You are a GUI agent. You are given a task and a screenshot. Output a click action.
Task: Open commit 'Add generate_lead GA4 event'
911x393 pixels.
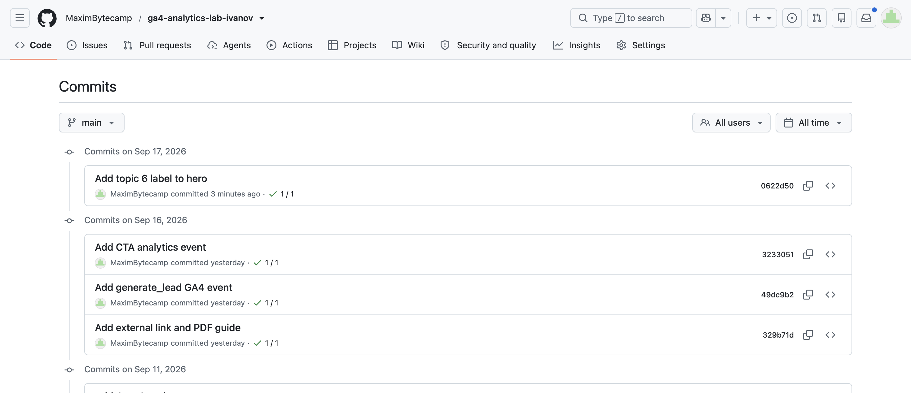click(164, 288)
